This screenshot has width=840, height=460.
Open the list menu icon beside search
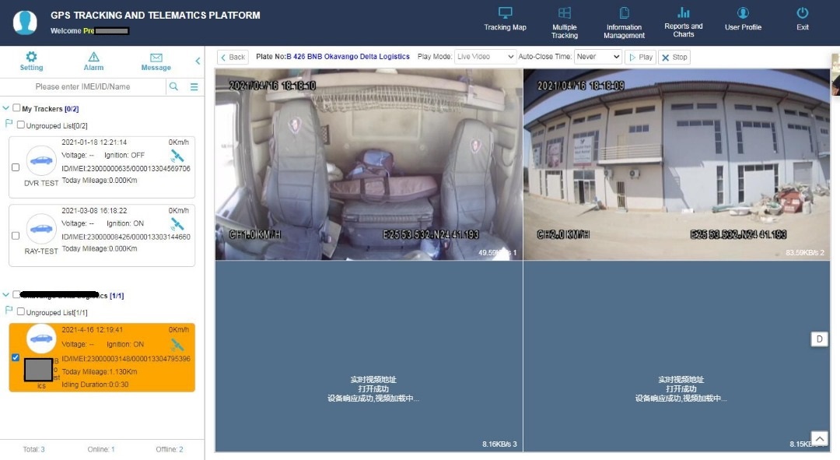(x=194, y=86)
